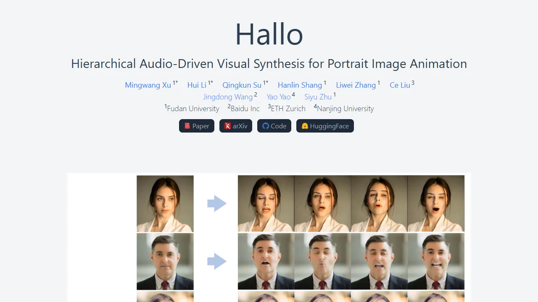Follow the Liwei Zhang link

pos(356,85)
